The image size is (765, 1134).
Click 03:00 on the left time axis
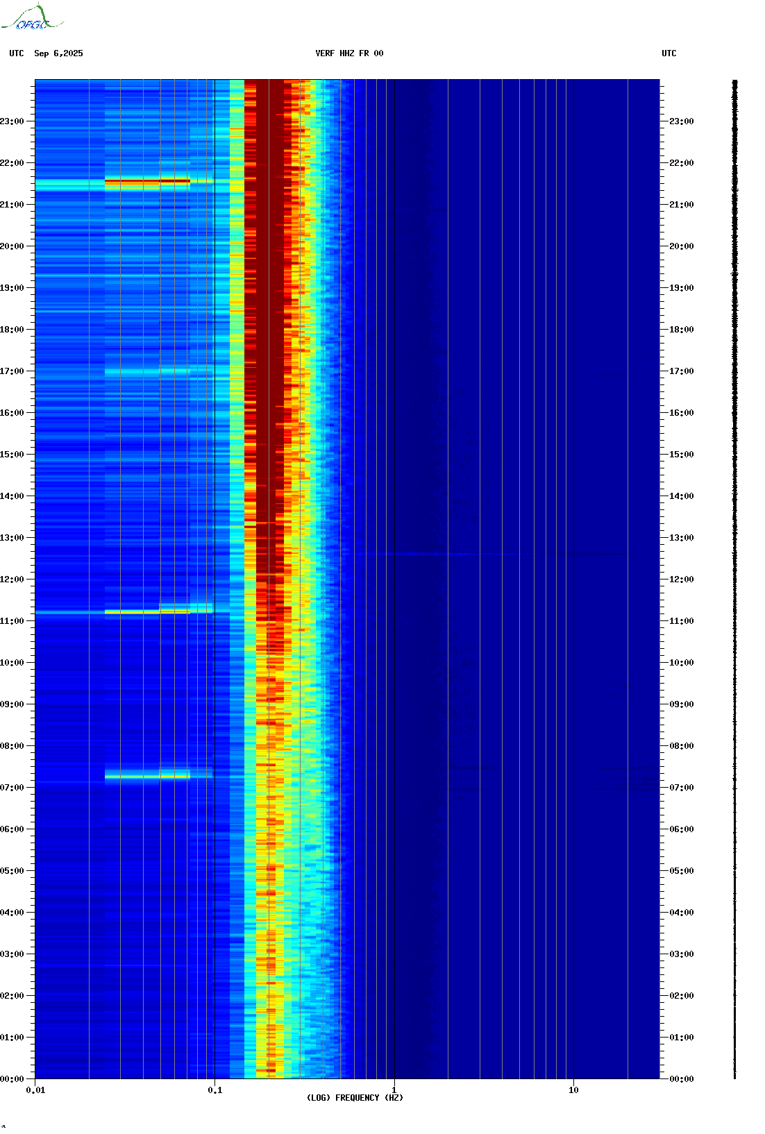[12, 954]
